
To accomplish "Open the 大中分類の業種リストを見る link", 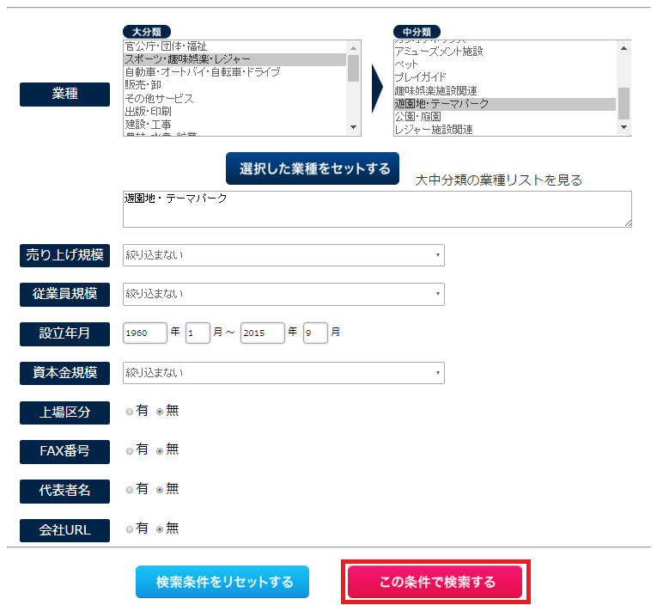I will coord(498,180).
